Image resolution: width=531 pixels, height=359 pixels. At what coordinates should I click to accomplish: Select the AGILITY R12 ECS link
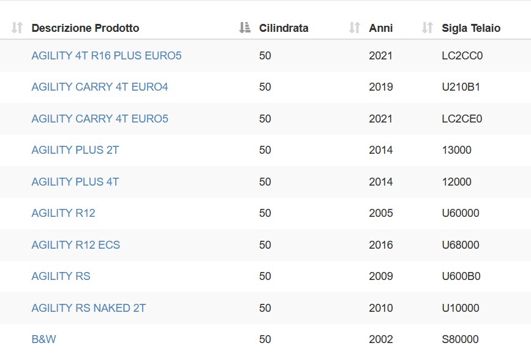pyautogui.click(x=76, y=245)
